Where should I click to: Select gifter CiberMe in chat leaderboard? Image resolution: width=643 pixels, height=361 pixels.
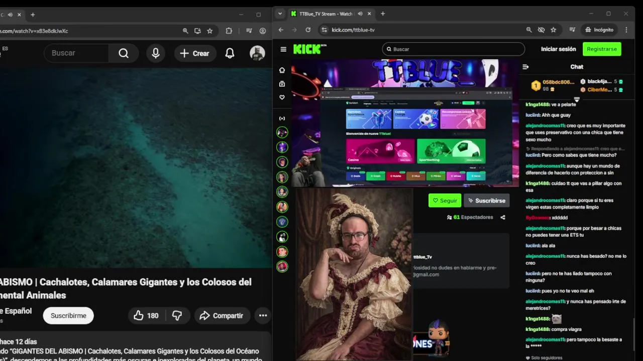[x=601, y=90]
